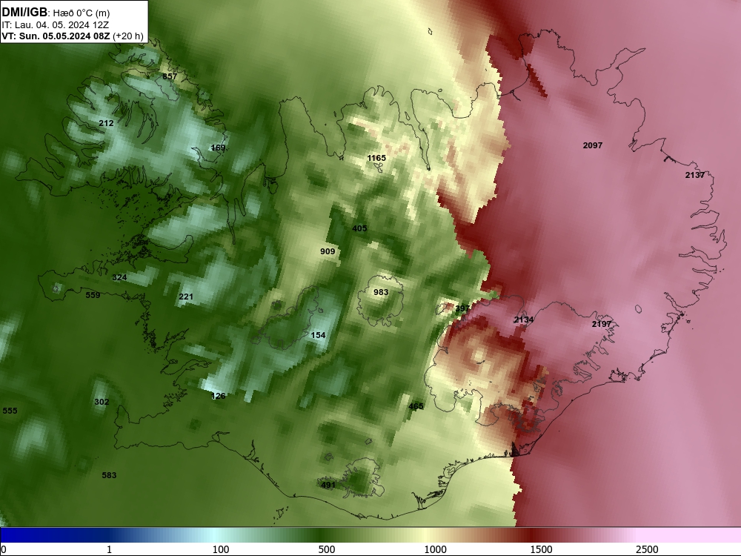Click the map value 126
The height and width of the screenshot is (556, 741).
pyautogui.click(x=219, y=396)
